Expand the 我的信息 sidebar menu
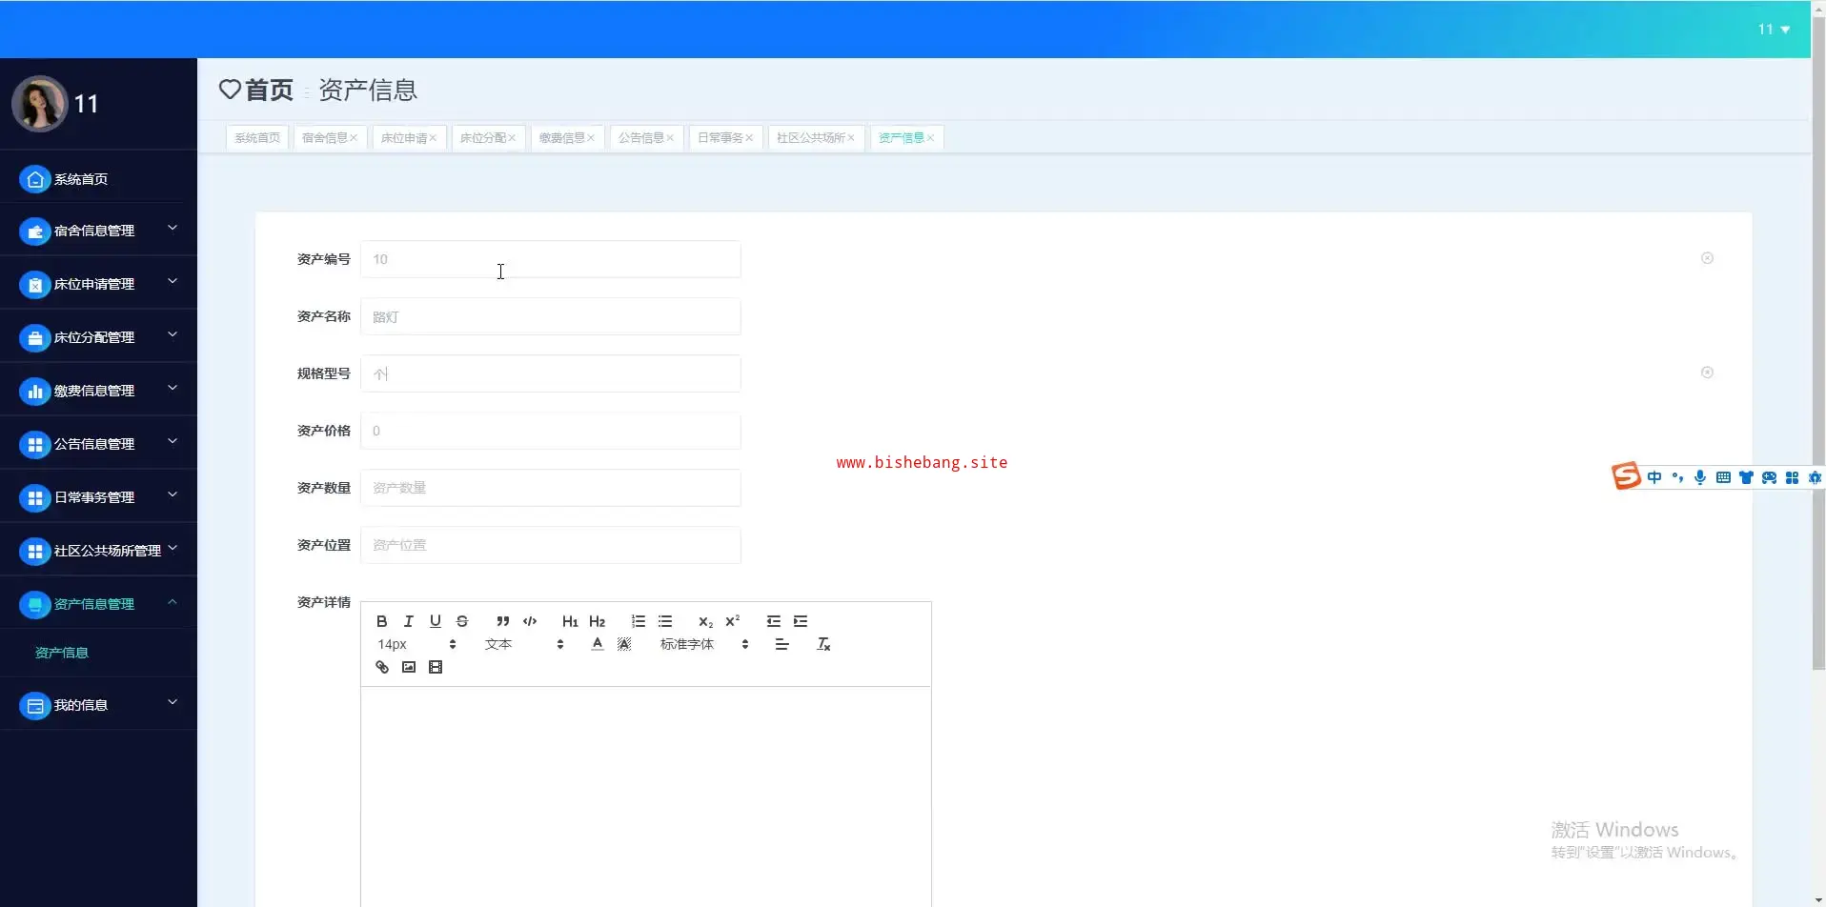This screenshot has height=907, width=1826. 98,705
